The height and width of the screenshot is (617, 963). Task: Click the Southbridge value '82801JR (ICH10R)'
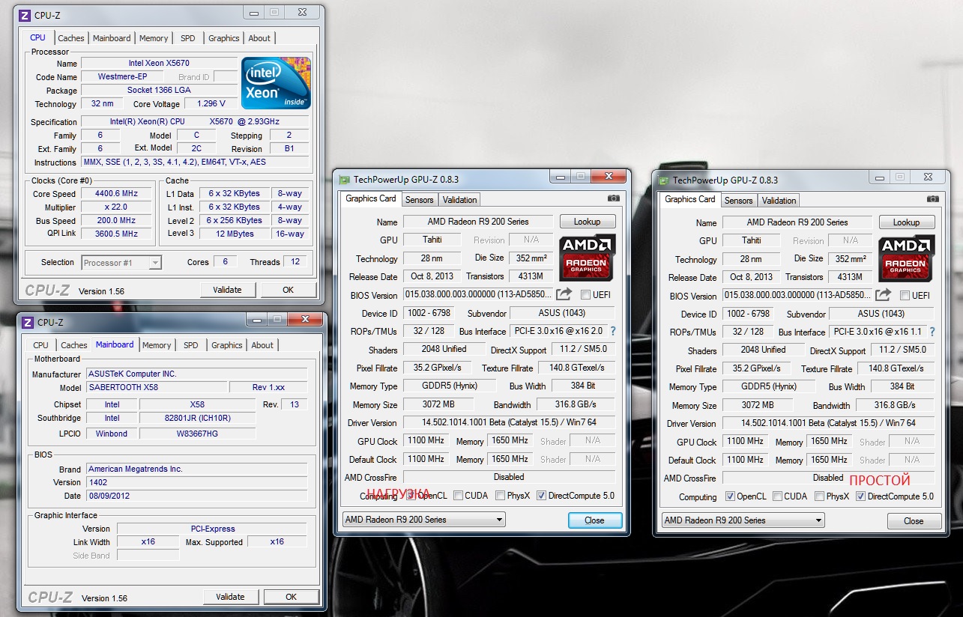click(x=197, y=418)
